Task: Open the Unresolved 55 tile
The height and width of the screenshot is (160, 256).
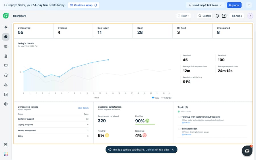Action: (x=33, y=31)
